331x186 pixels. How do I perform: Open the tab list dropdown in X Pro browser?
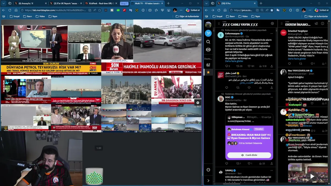tap(206, 3)
